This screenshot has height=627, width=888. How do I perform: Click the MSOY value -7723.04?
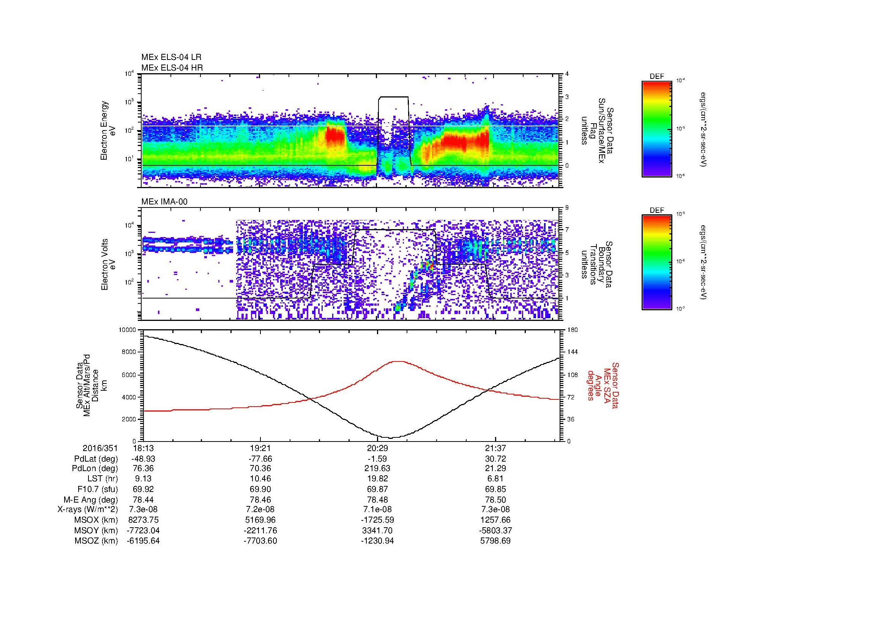pos(143,530)
